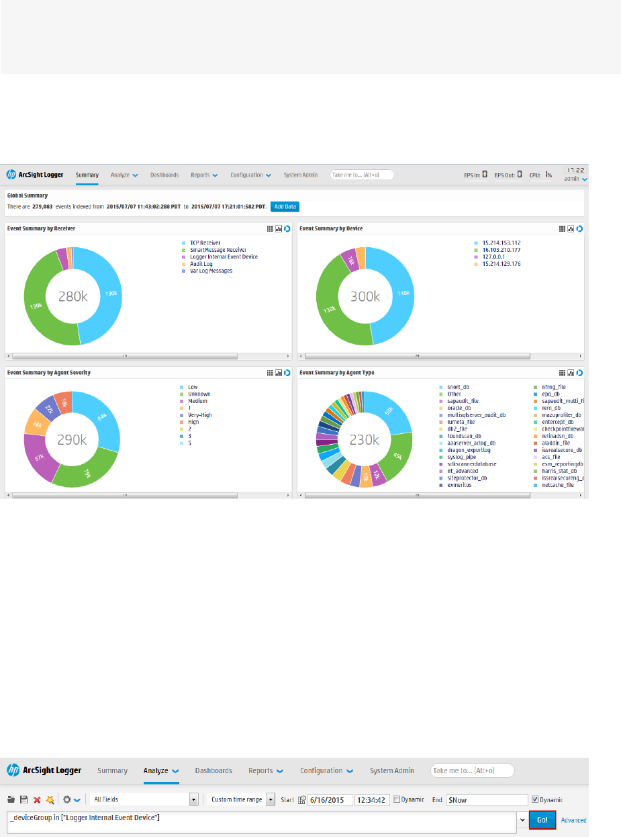Enable the Dynamic checkbox beside Start time
This screenshot has height=837, width=621.
tap(397, 799)
